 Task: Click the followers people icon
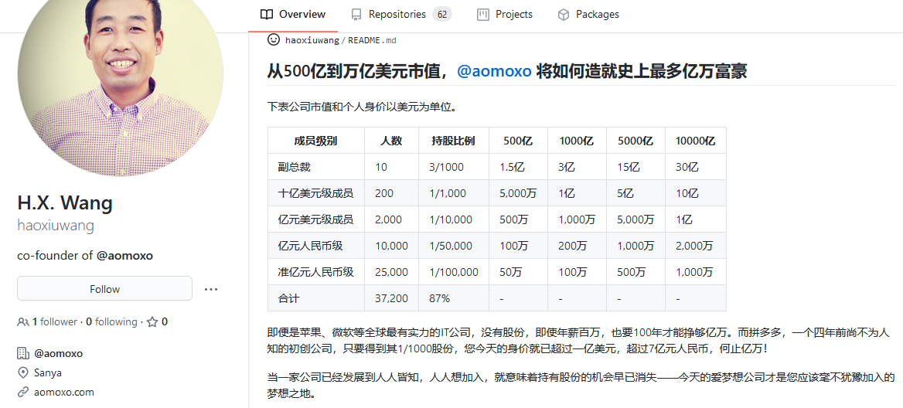point(23,321)
